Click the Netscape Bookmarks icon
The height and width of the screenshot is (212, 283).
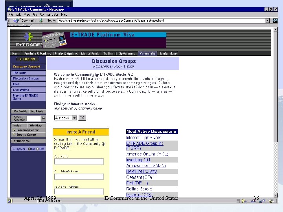click(x=16, y=20)
